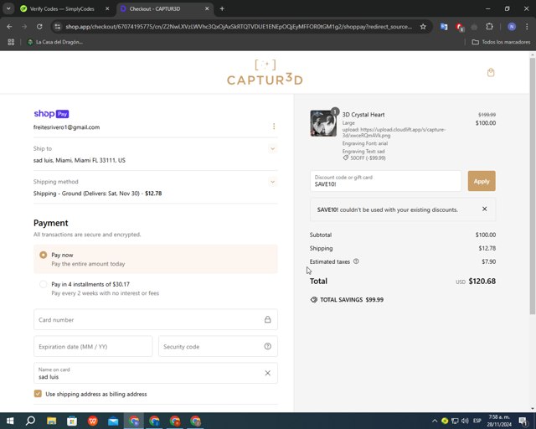Open the 3D Crystal Heart product thumbnail
This screenshot has height=429, width=536.
(323, 123)
